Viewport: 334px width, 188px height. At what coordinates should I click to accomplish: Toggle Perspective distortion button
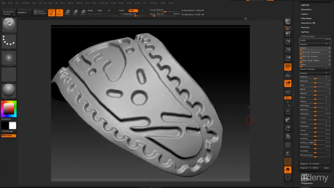click(288, 67)
